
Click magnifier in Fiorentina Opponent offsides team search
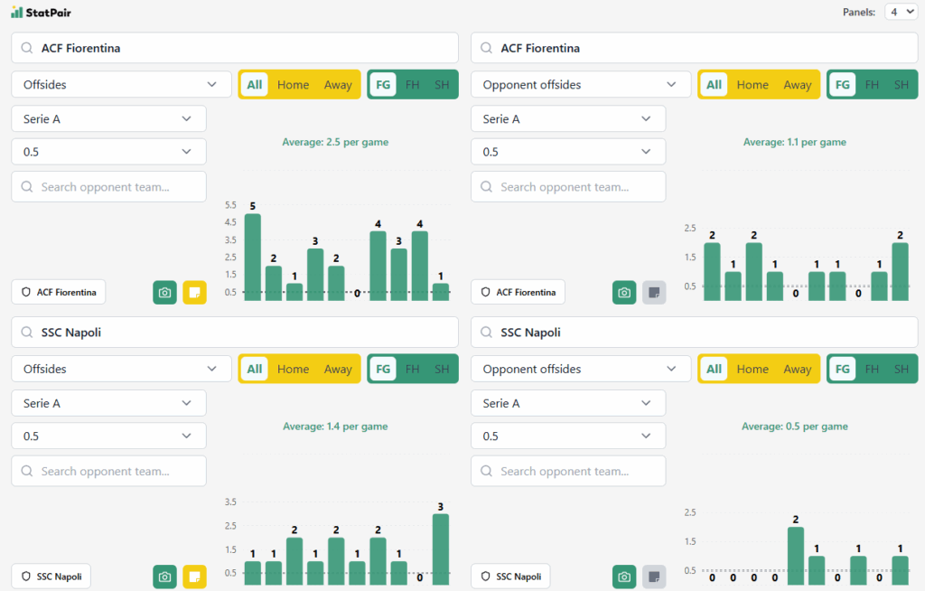(x=486, y=48)
